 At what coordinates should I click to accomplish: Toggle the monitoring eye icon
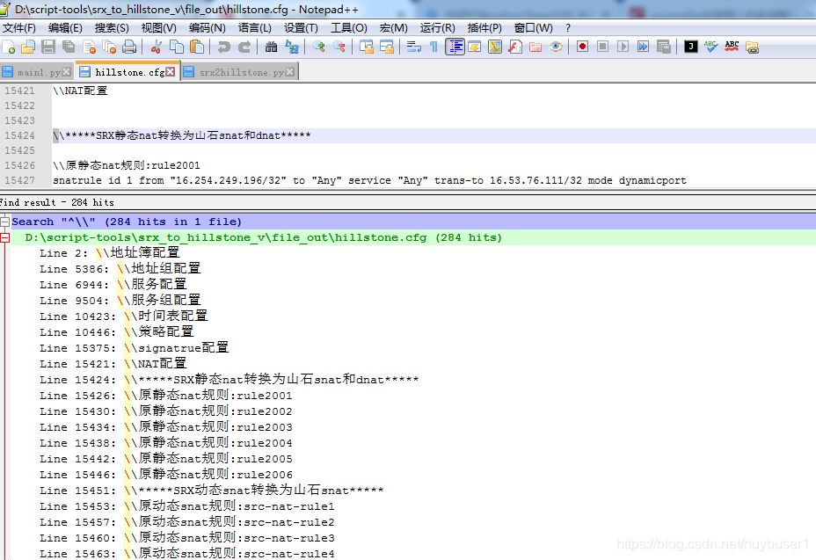(x=556, y=47)
